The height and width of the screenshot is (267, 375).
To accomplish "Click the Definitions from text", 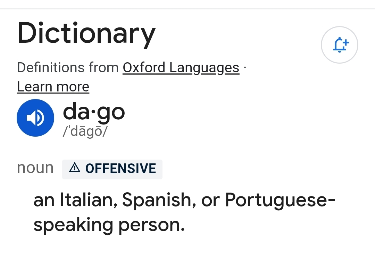I will point(68,68).
